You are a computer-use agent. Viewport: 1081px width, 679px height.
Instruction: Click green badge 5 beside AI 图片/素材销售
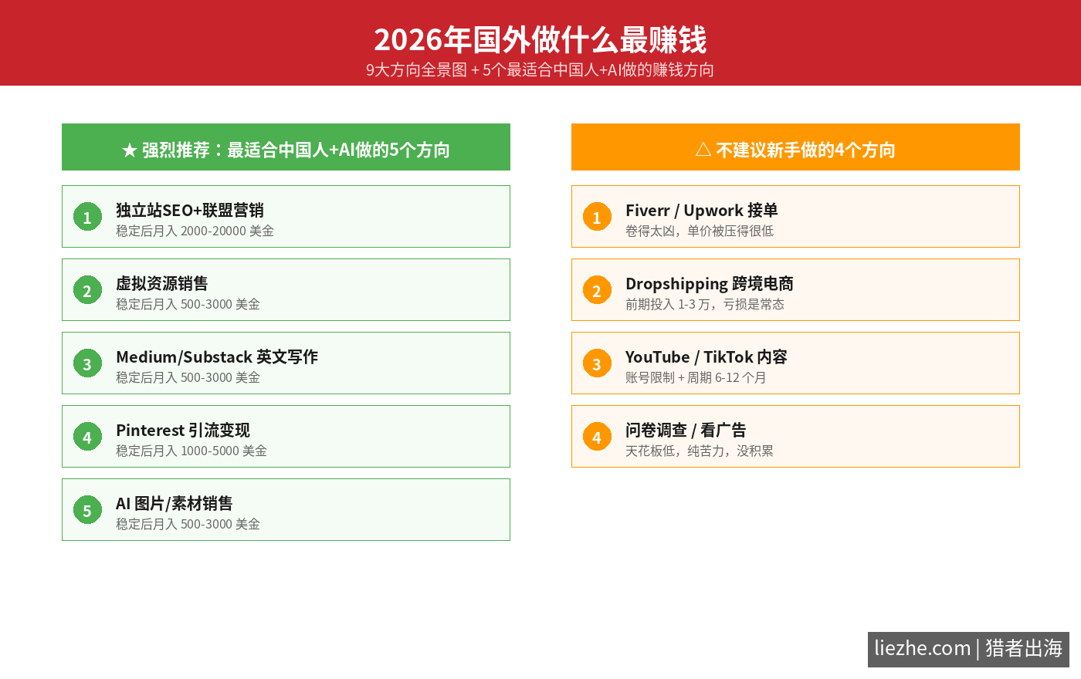point(87,510)
